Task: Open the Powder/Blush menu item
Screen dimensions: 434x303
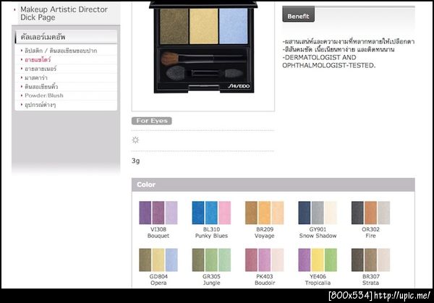Action: [x=44, y=95]
